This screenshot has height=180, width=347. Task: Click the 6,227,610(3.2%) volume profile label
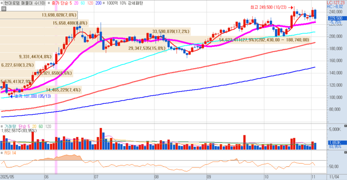[x=18, y=65]
